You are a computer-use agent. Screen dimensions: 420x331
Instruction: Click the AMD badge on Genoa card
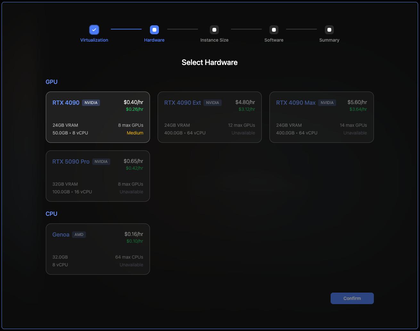coord(79,235)
